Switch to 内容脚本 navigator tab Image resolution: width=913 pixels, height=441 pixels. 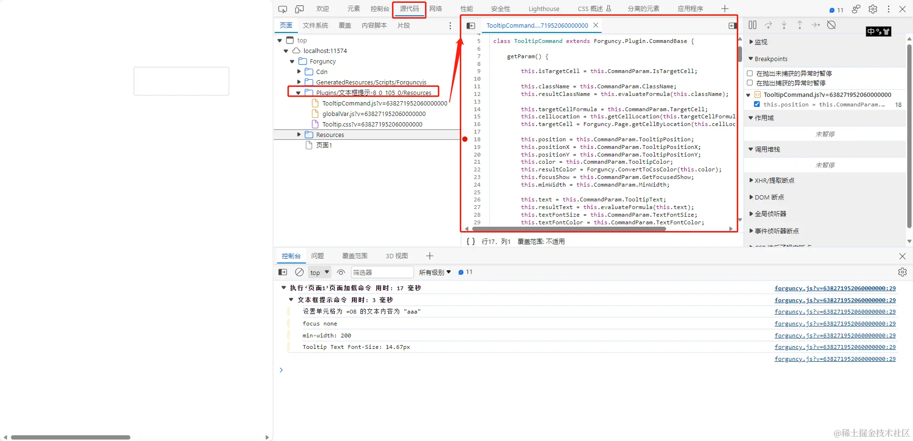point(374,25)
